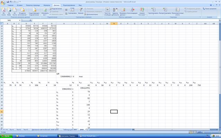The height and width of the screenshot is (138, 221).
Task: Switch to the Формулы ribbon tab
Action: coord(47,5)
